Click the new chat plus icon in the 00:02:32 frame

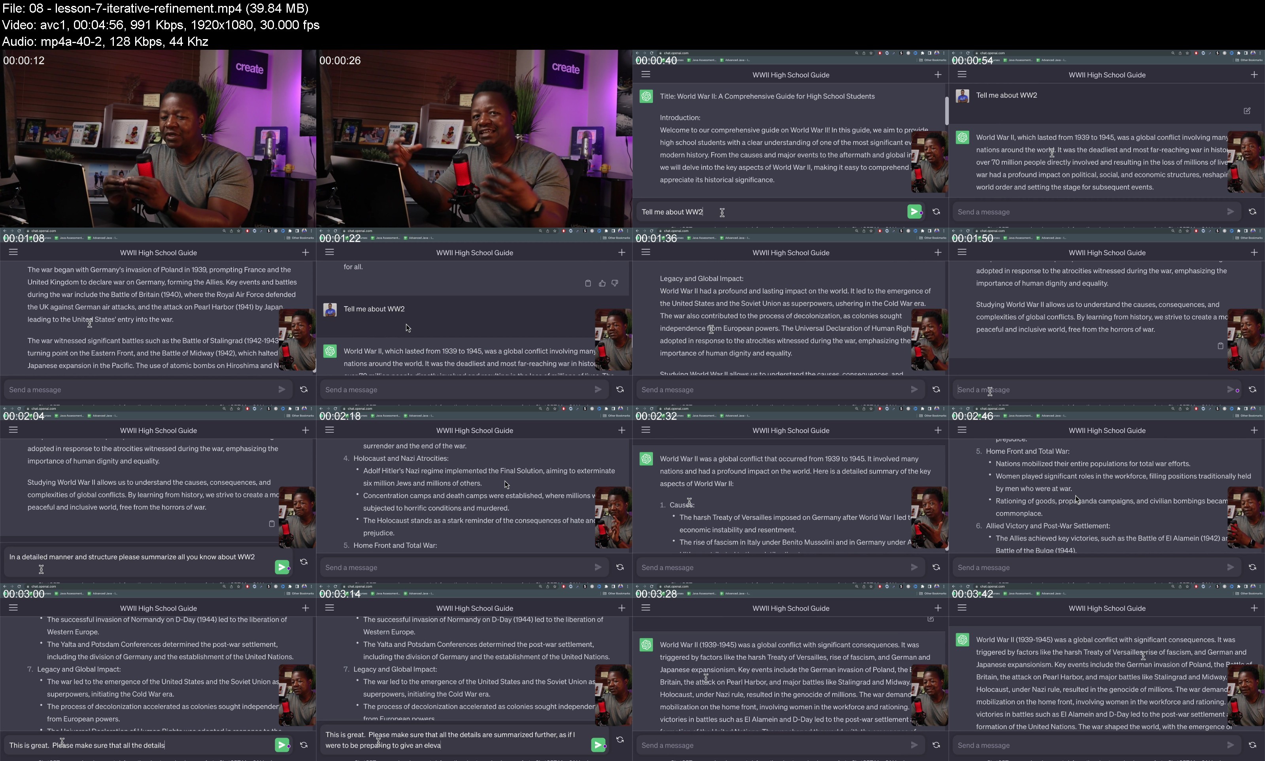938,430
